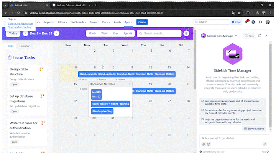The image size is (276, 153).
Task: Click sparkle icon on Write test cases task
Action: (43, 123)
